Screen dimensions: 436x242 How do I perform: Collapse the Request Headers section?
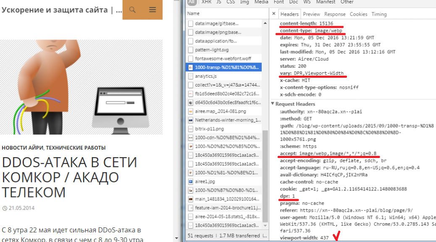pyautogui.click(x=273, y=104)
